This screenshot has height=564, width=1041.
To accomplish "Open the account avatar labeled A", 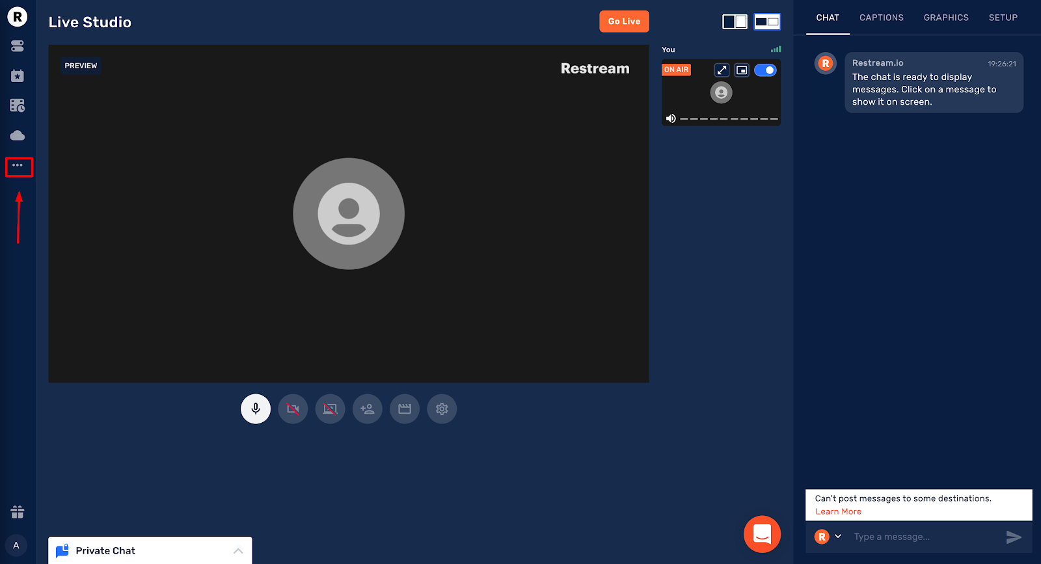I will (x=16, y=545).
